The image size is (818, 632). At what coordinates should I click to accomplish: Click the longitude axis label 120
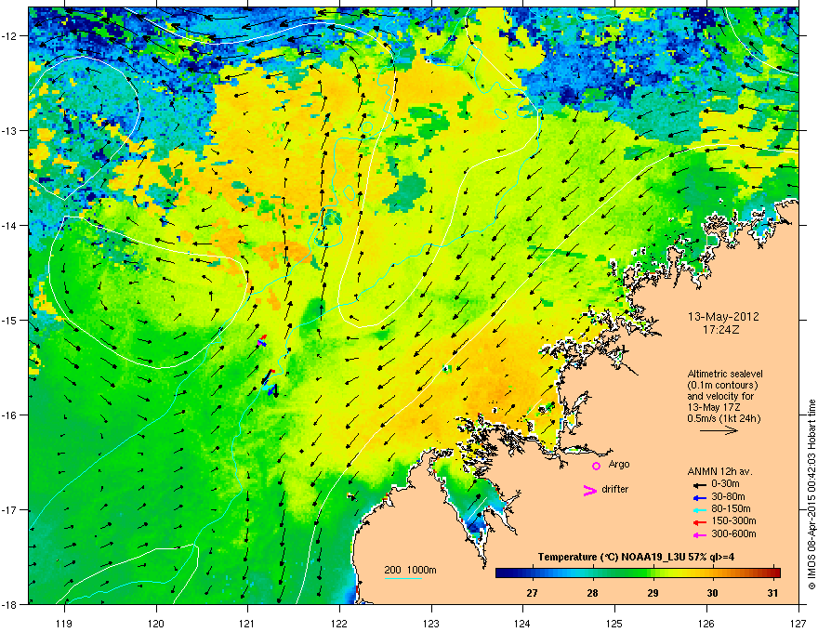coord(156,623)
